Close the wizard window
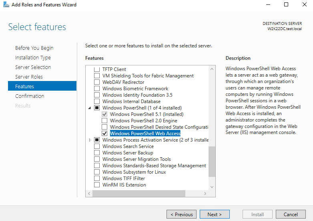Viewport: 313px width, 221px height. (x=305, y=4)
